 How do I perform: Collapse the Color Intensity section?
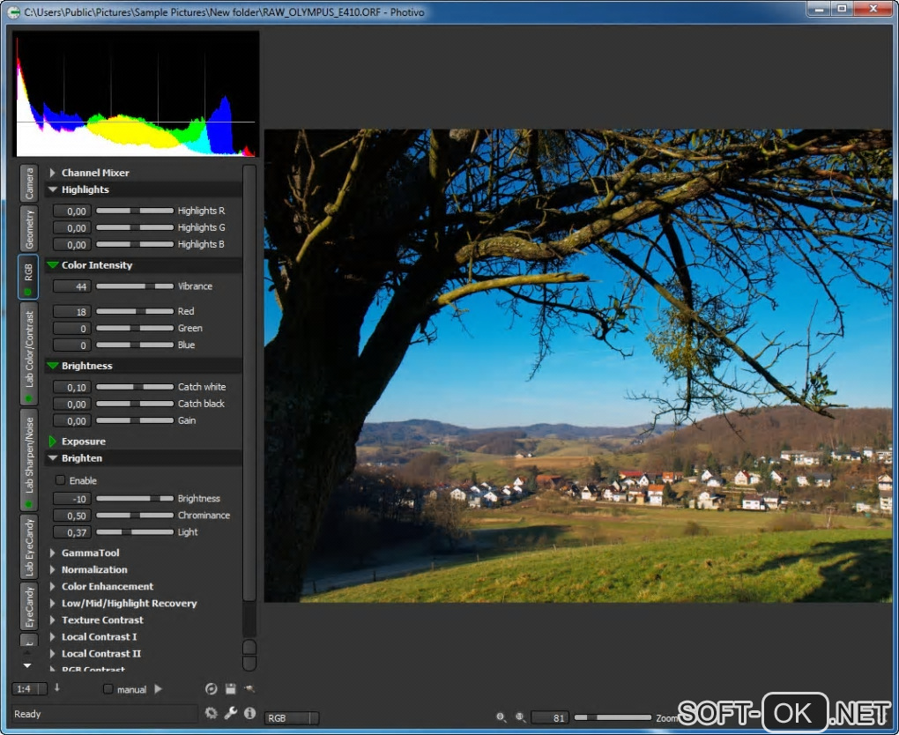click(x=53, y=265)
